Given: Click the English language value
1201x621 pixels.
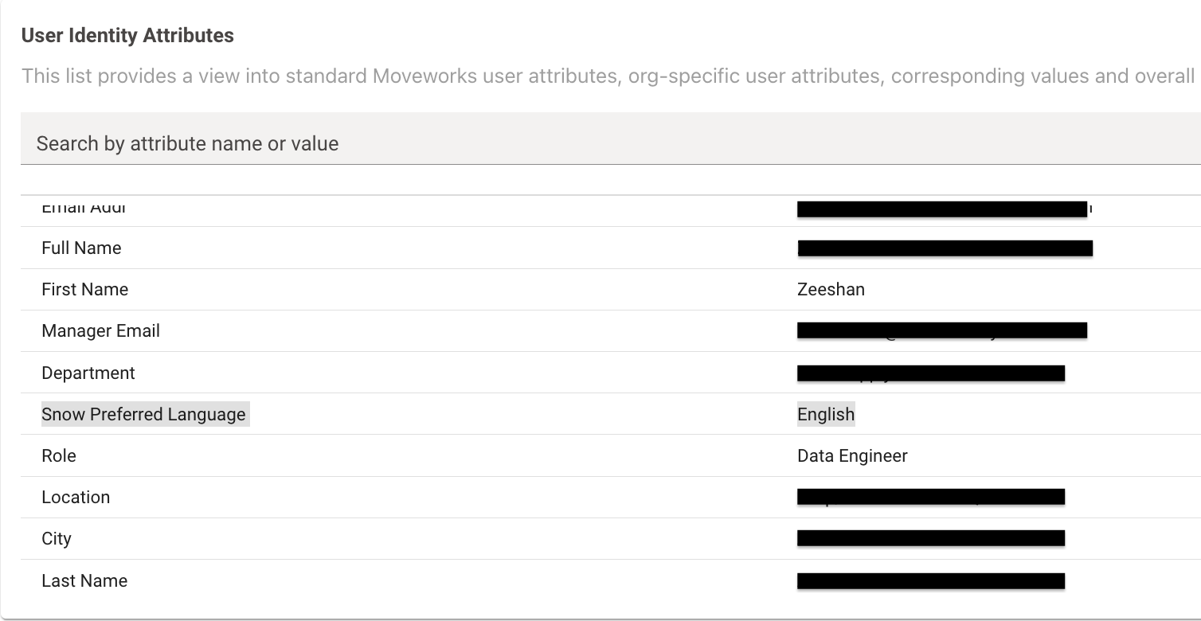Looking at the screenshot, I should (826, 414).
